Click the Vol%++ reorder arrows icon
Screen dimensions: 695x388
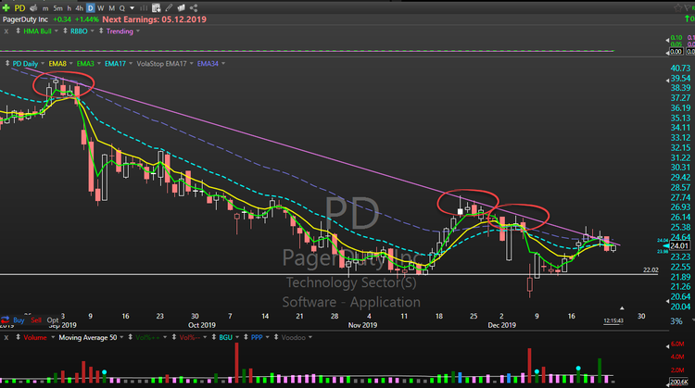(131, 337)
